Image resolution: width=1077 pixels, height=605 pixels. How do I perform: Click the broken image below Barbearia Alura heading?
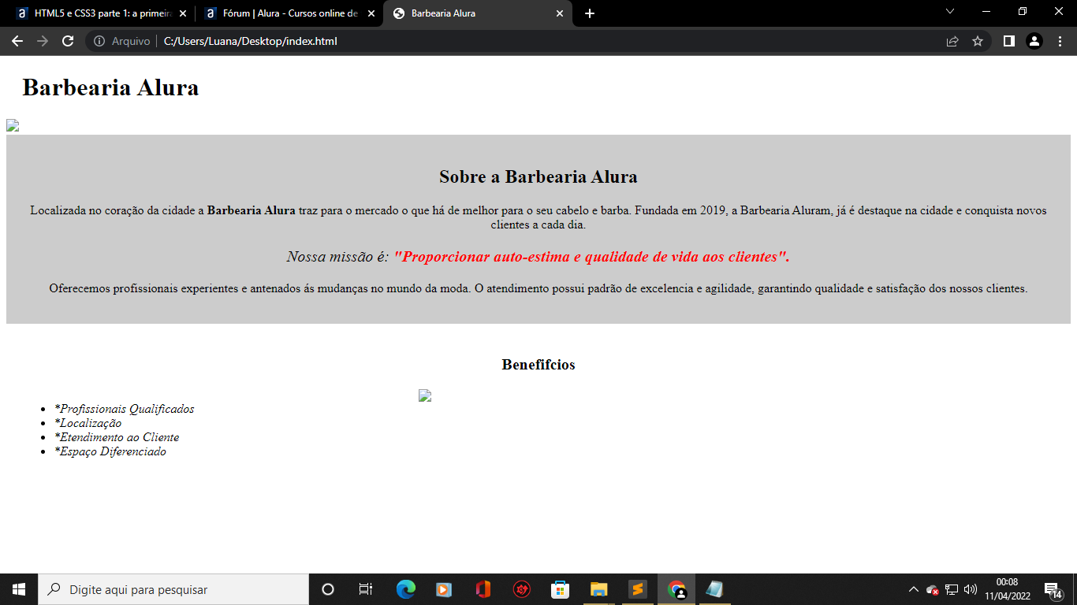[13, 126]
